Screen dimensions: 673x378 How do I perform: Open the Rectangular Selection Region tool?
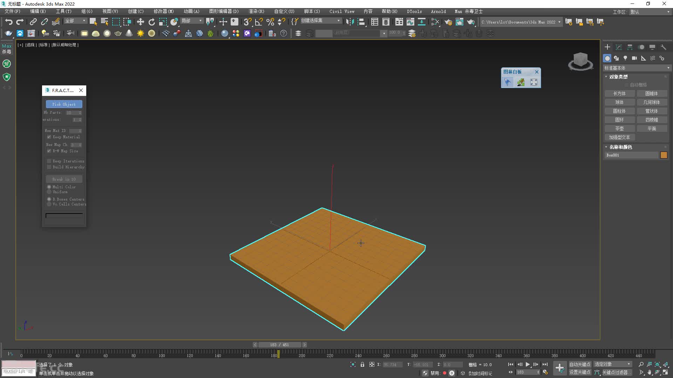click(x=116, y=22)
